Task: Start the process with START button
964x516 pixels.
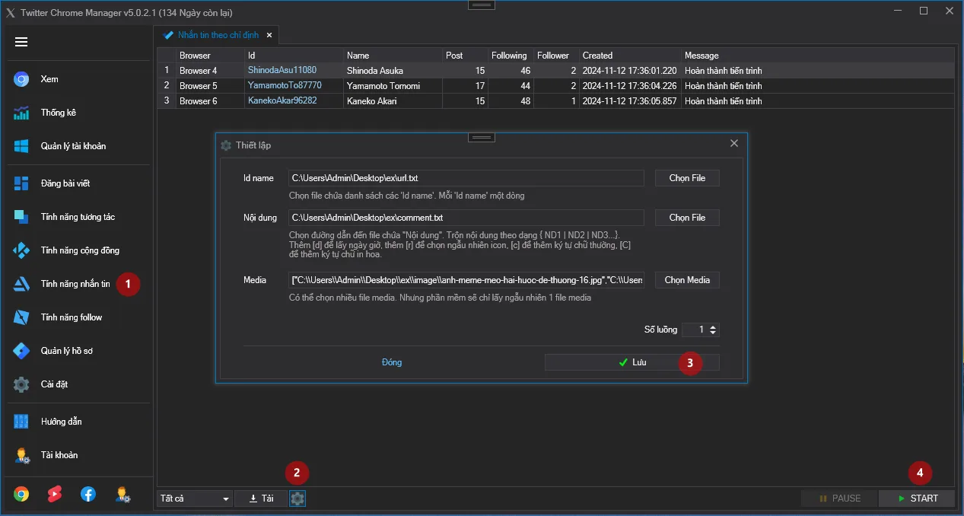Action: 917,498
